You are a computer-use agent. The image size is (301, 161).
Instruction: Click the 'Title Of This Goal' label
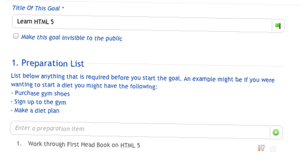point(36,8)
